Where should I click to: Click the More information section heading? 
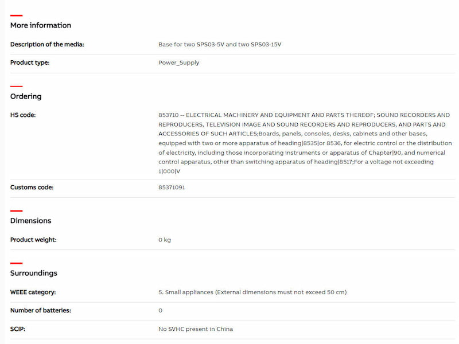coord(41,25)
